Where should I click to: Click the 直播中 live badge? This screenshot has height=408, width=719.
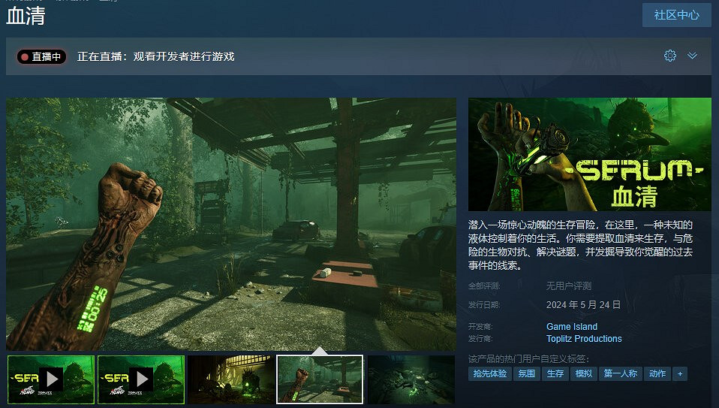pos(42,57)
